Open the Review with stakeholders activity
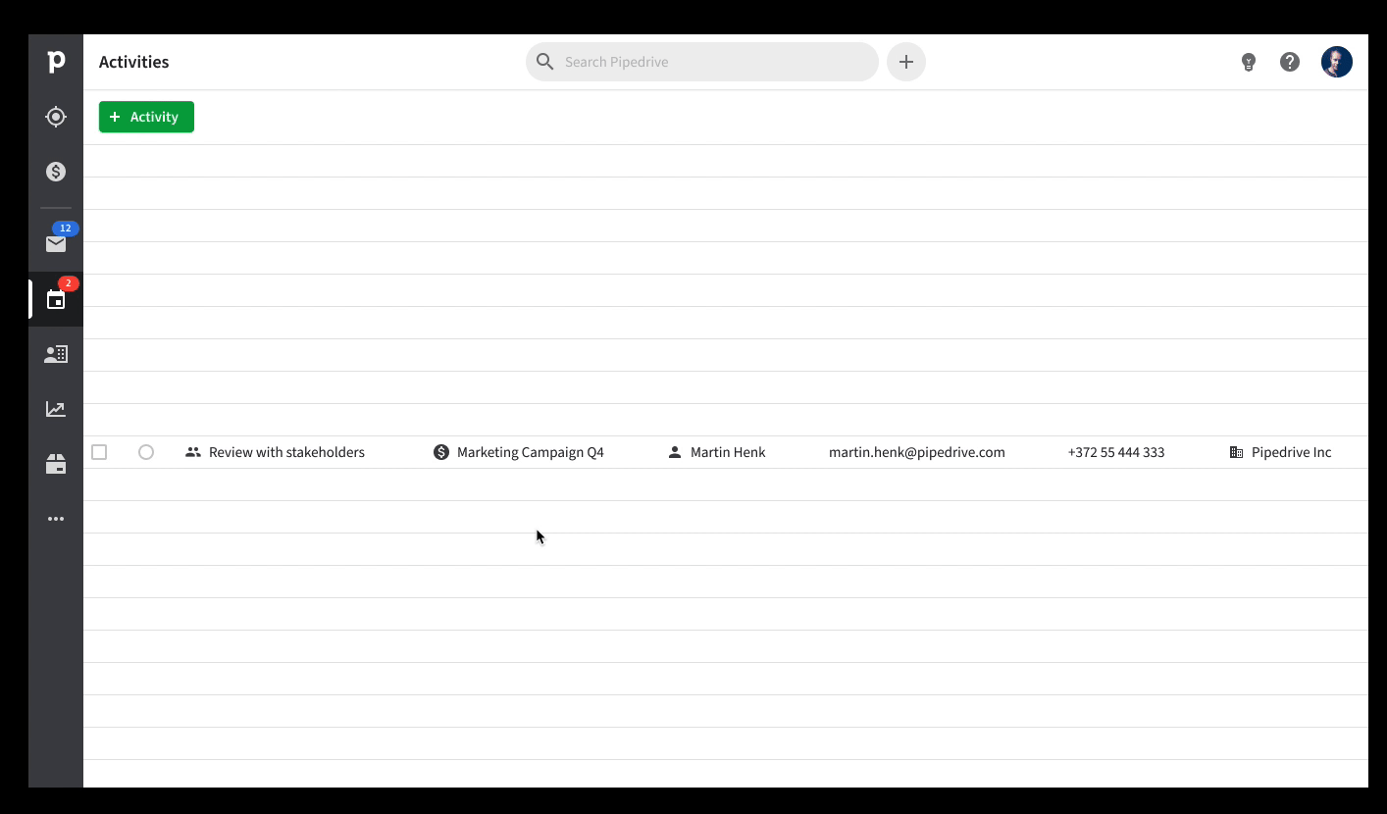 tap(286, 452)
